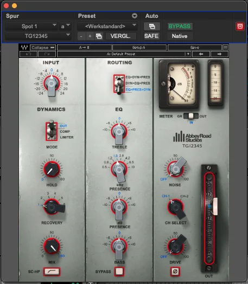Click the A→B copy button

(x=84, y=48)
